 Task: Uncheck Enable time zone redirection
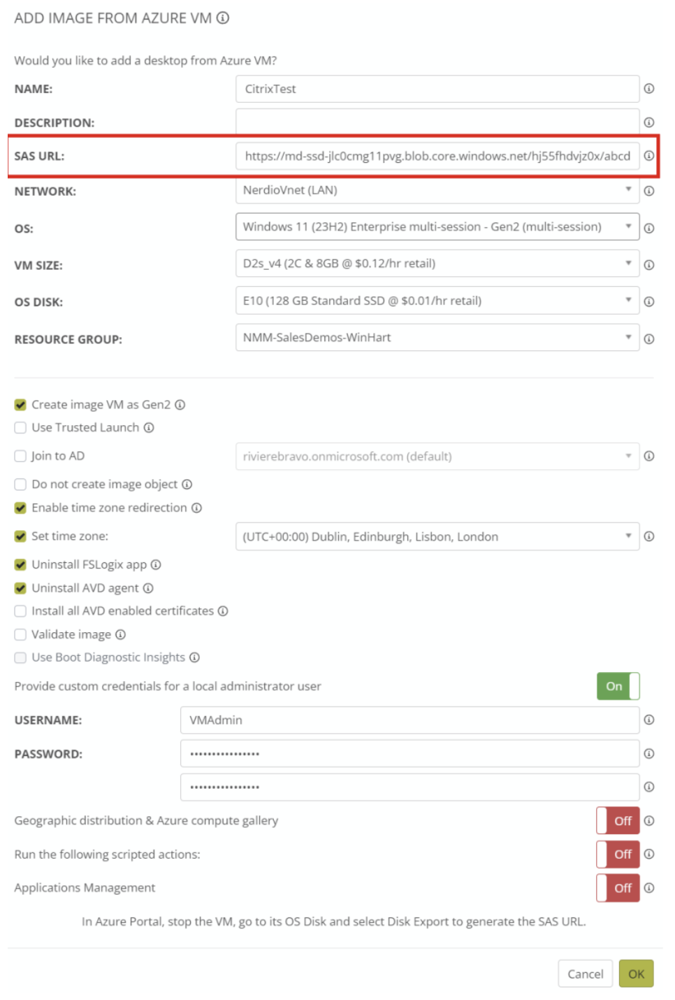point(20,508)
